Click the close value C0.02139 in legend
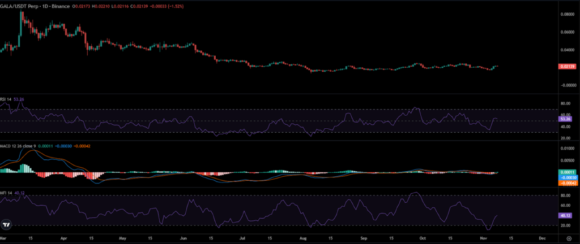 138,7
